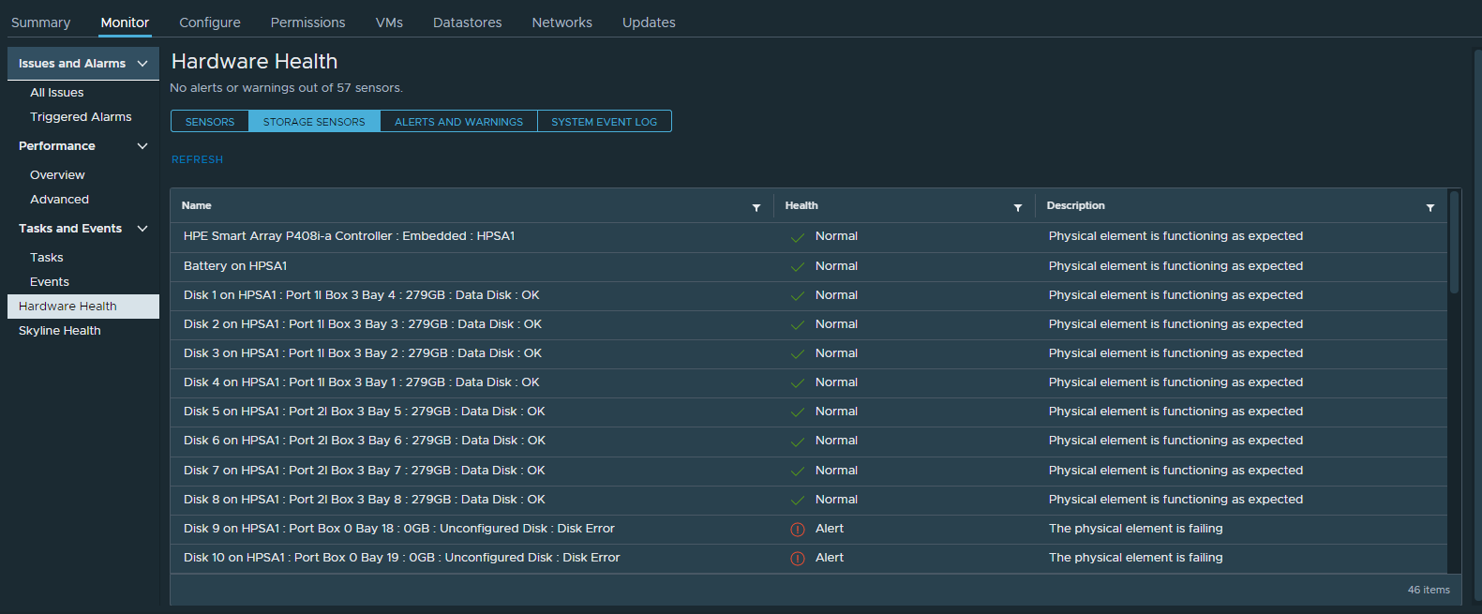This screenshot has width=1482, height=614.
Task: Click the red alert icon for Disk 10
Action: tap(798, 559)
